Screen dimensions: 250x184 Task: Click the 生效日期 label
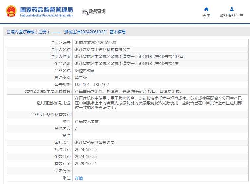click(62, 157)
